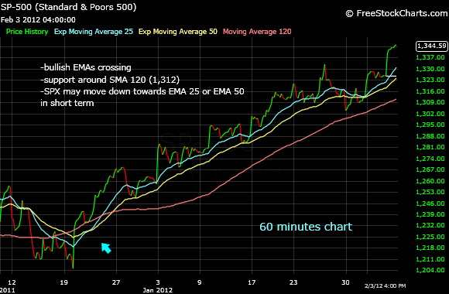
Task: Click the 1,204.00 price axis label
Action: [430, 270]
